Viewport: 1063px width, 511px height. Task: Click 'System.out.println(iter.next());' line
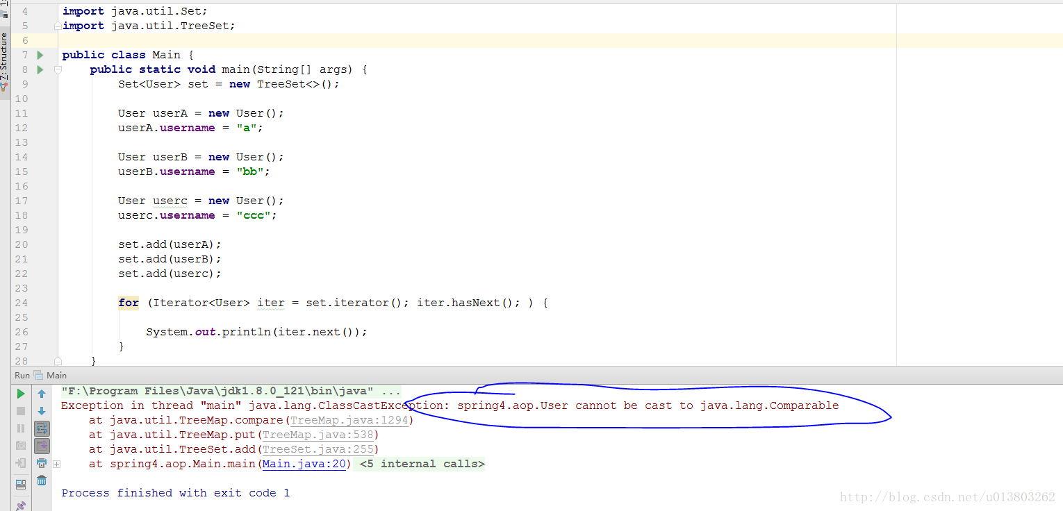256,332
